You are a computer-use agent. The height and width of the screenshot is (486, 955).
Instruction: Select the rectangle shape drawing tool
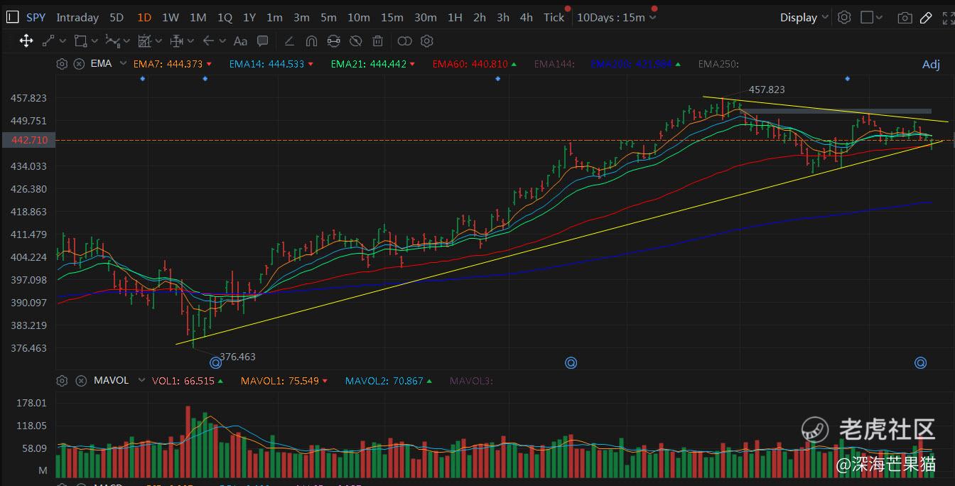pyautogui.click(x=80, y=41)
